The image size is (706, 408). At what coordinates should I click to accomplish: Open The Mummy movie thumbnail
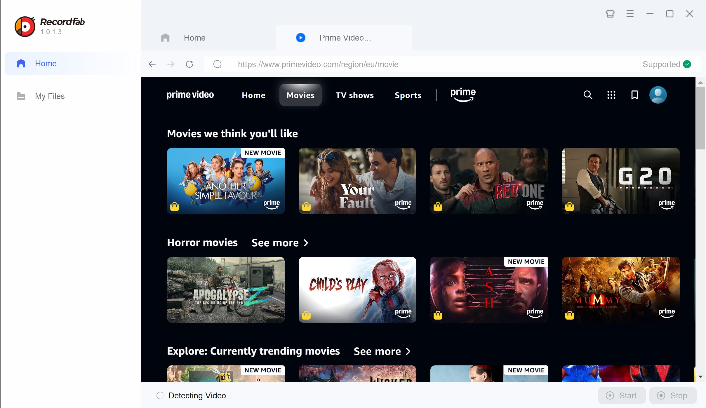click(x=621, y=290)
